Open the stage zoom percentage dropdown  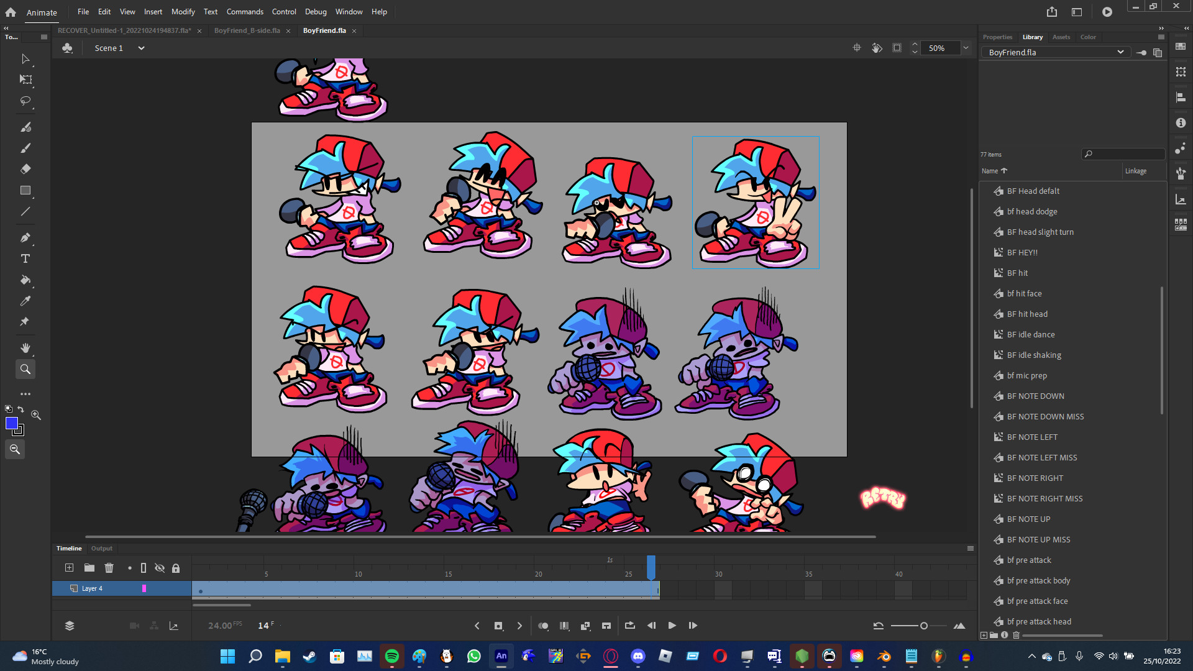point(966,48)
